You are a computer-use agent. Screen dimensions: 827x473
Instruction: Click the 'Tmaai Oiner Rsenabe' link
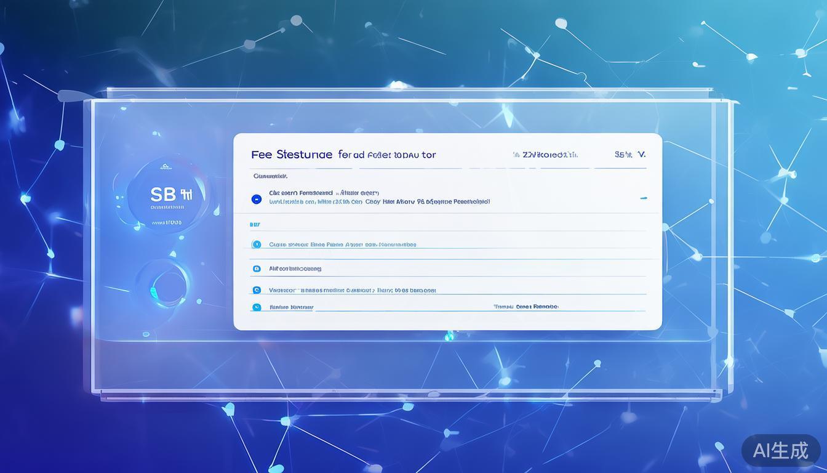pos(526,306)
